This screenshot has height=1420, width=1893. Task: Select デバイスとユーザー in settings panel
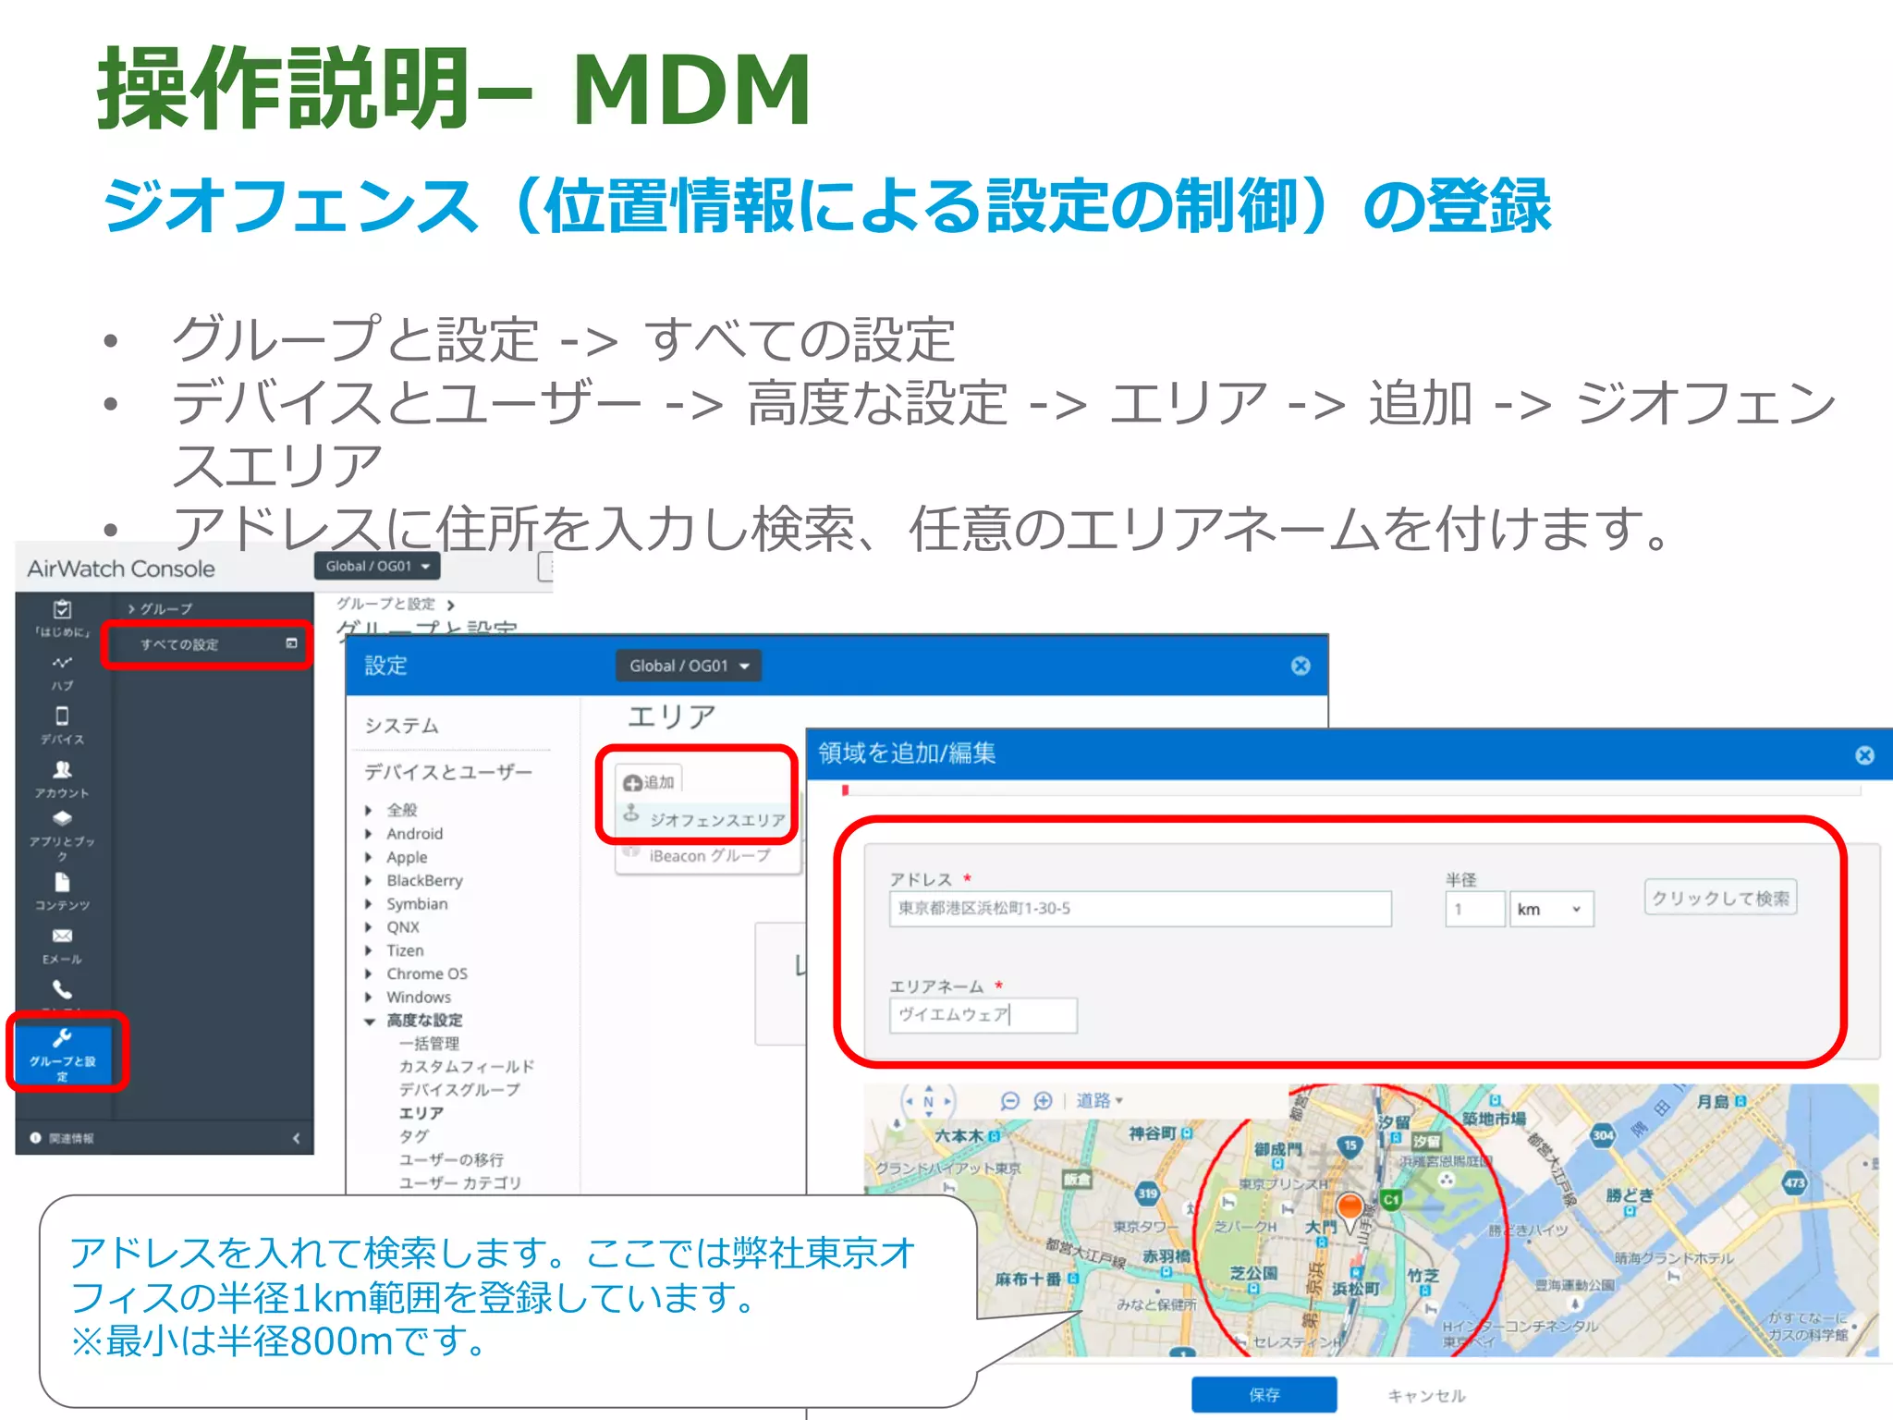coord(447,772)
